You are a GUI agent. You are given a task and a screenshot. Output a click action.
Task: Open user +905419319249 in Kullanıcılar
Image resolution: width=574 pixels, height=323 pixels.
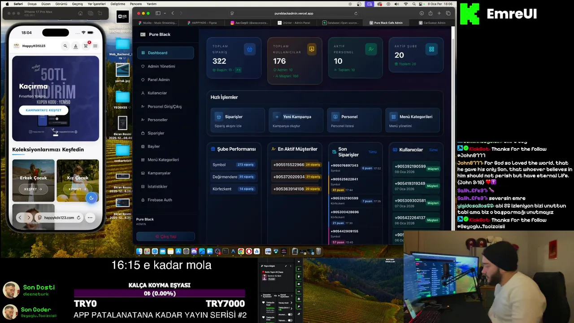(417, 186)
